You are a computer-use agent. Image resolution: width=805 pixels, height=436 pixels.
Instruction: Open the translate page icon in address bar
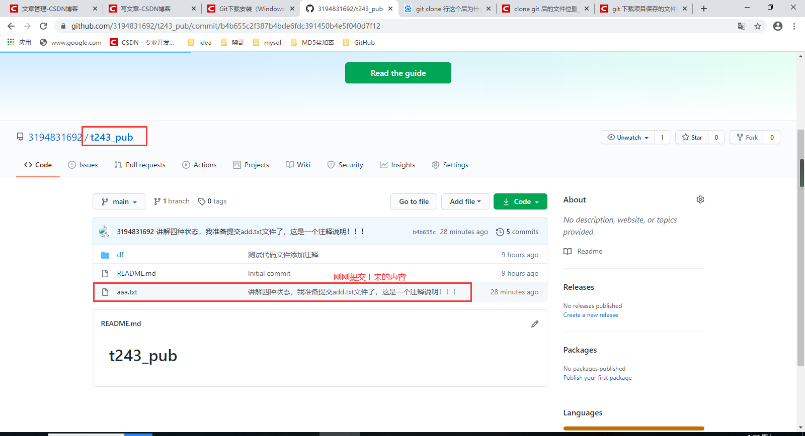742,26
